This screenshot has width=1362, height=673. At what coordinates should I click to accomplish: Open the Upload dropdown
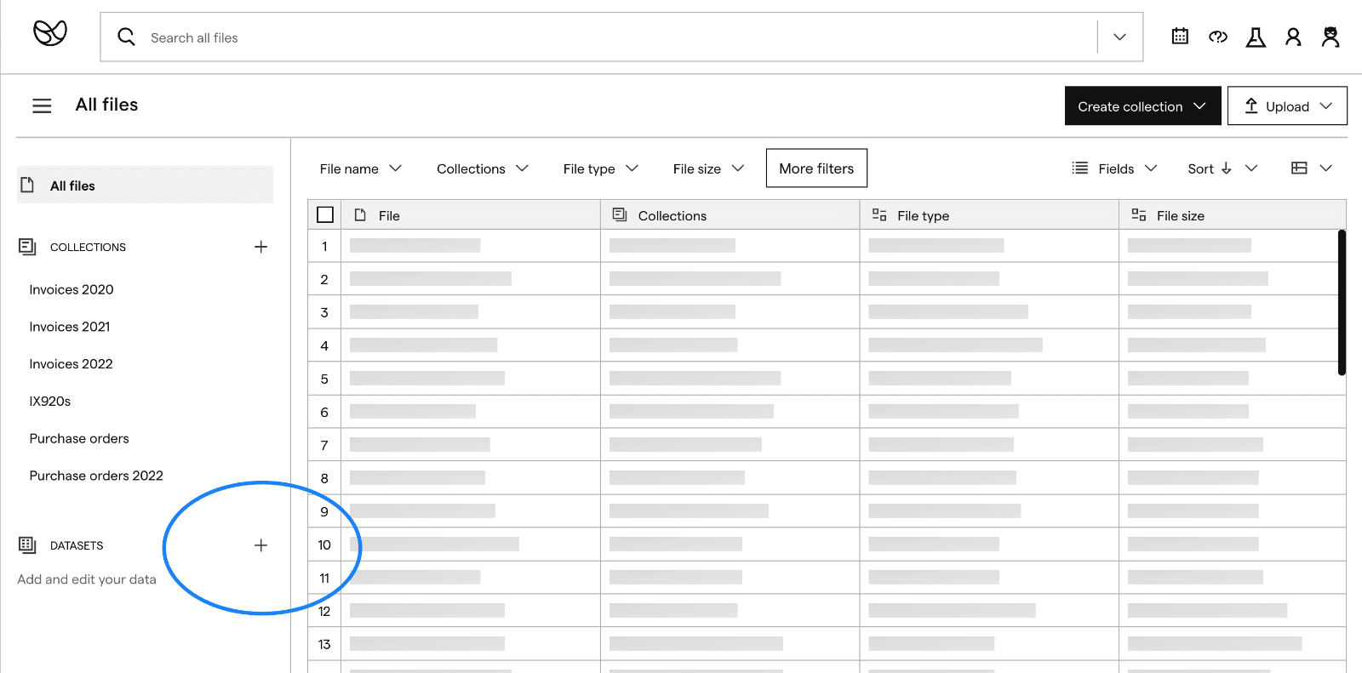(x=1287, y=106)
